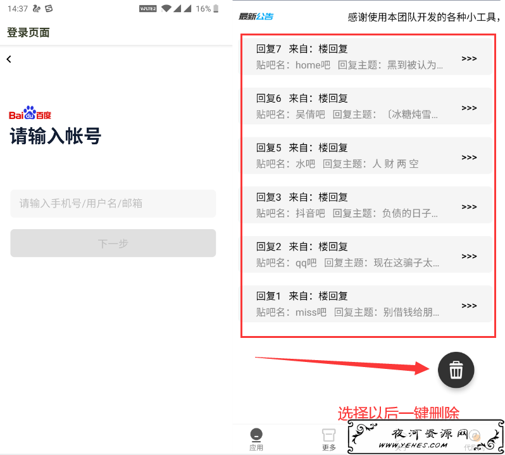
Task: Click the 最新公告 announcement logo
Action: click(x=256, y=16)
